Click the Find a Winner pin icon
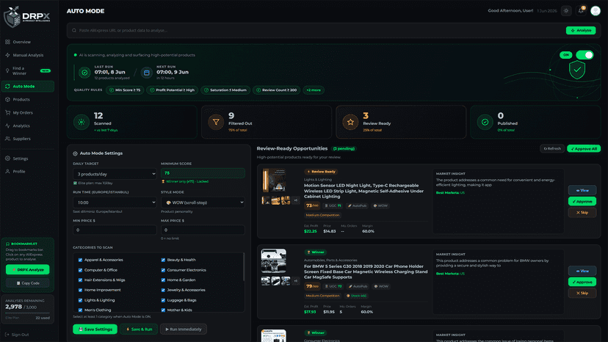Screen dimensions: 608x342 coord(7,70)
